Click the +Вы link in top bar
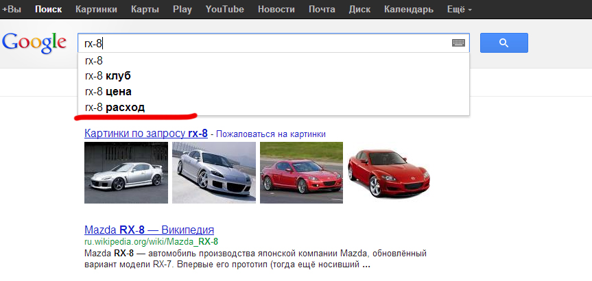 (x=12, y=10)
